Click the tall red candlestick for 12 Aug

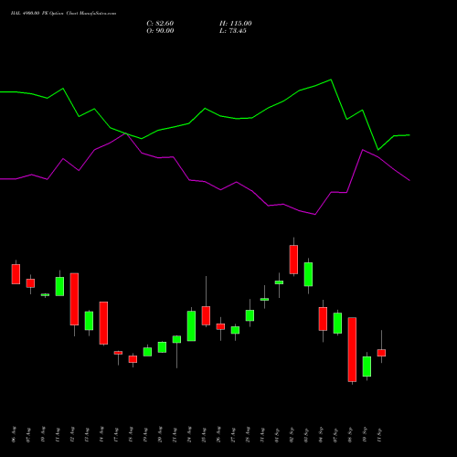[x=74, y=299]
